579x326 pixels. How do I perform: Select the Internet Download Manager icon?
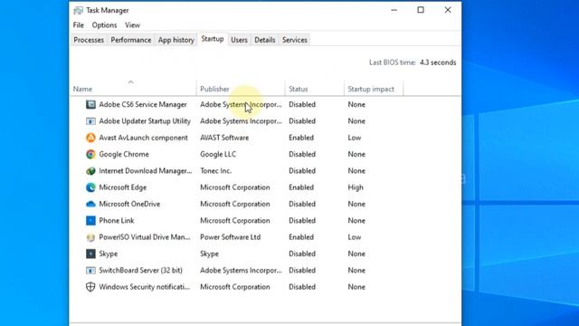coord(90,171)
